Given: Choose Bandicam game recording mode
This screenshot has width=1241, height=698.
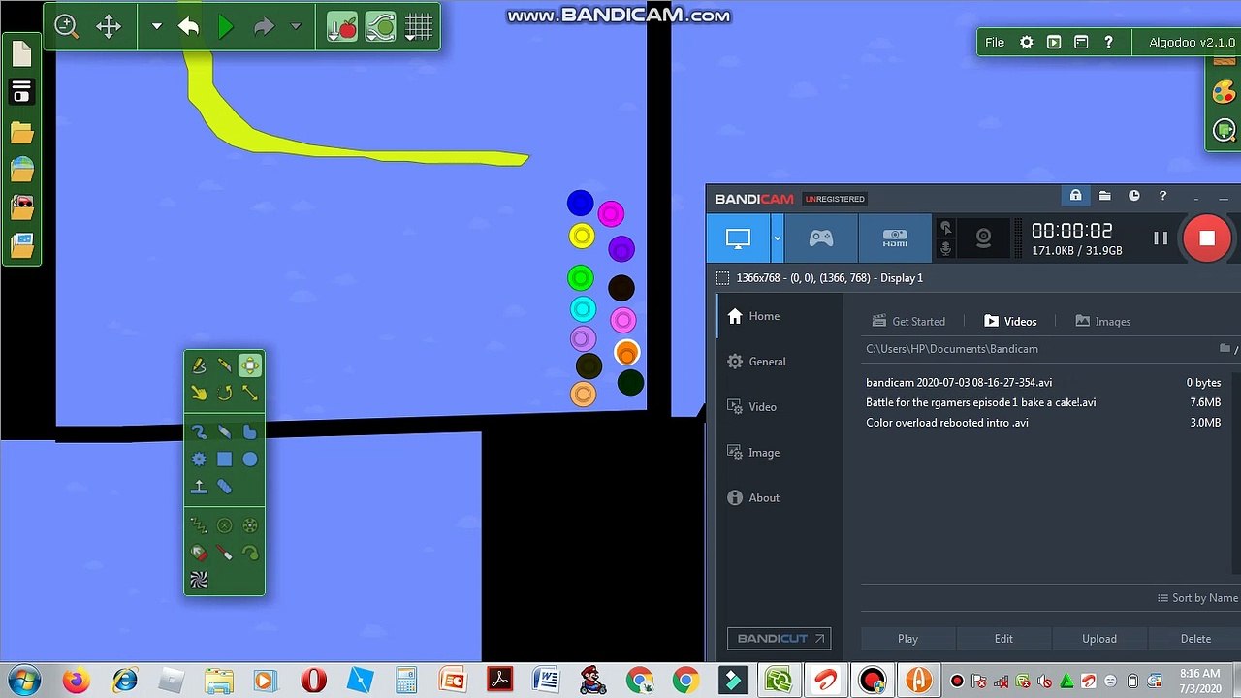Looking at the screenshot, I should click(821, 238).
